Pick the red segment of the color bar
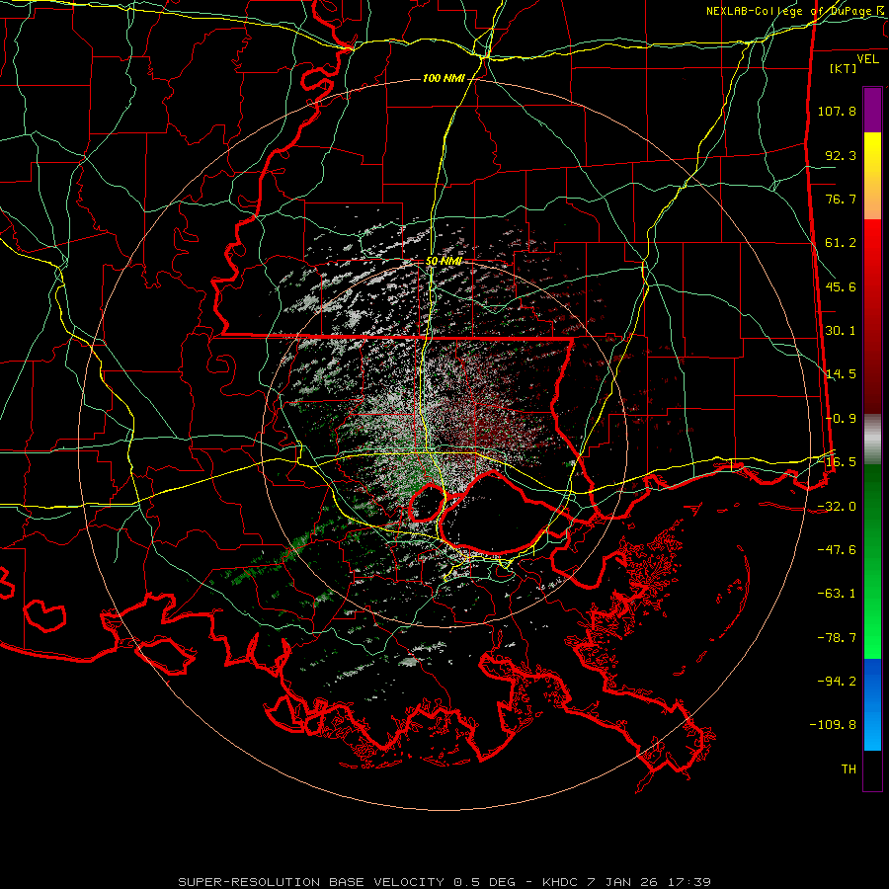 click(x=872, y=316)
